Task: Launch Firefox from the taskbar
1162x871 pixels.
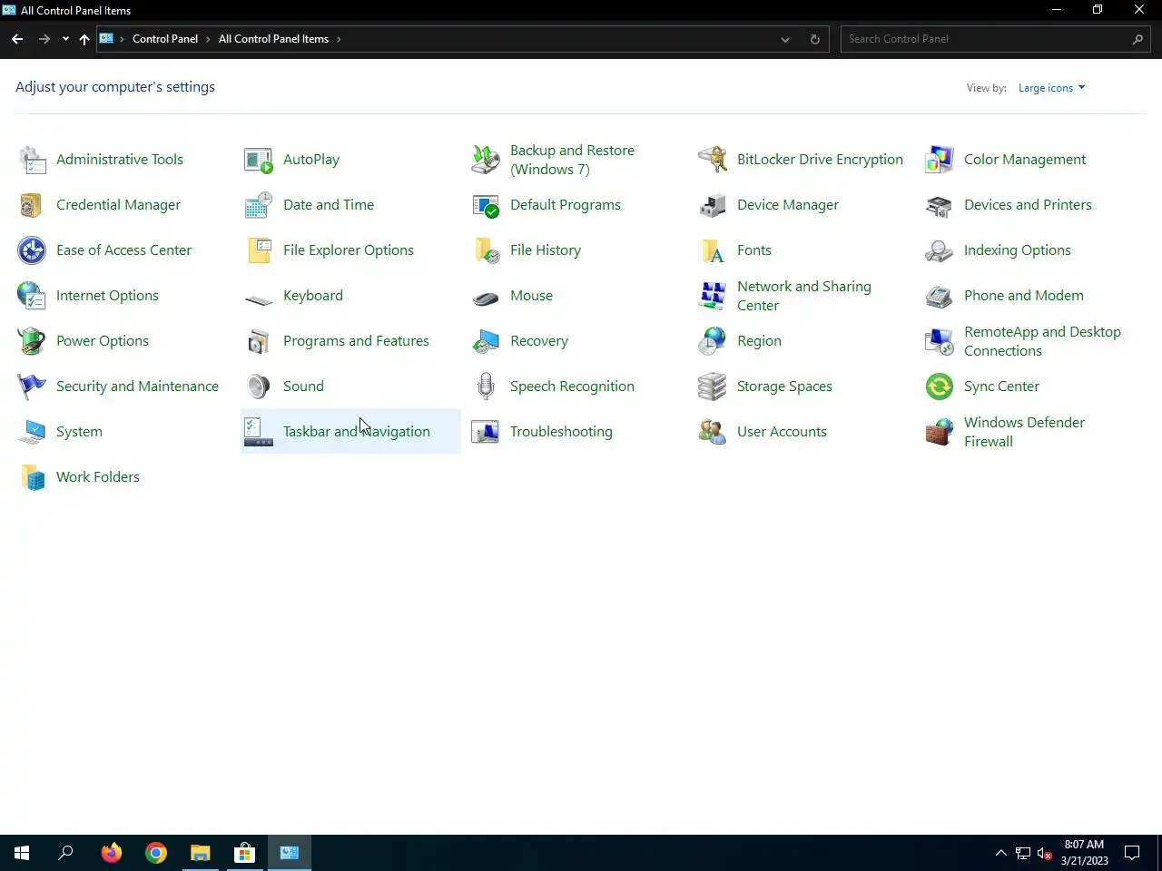Action: point(112,853)
